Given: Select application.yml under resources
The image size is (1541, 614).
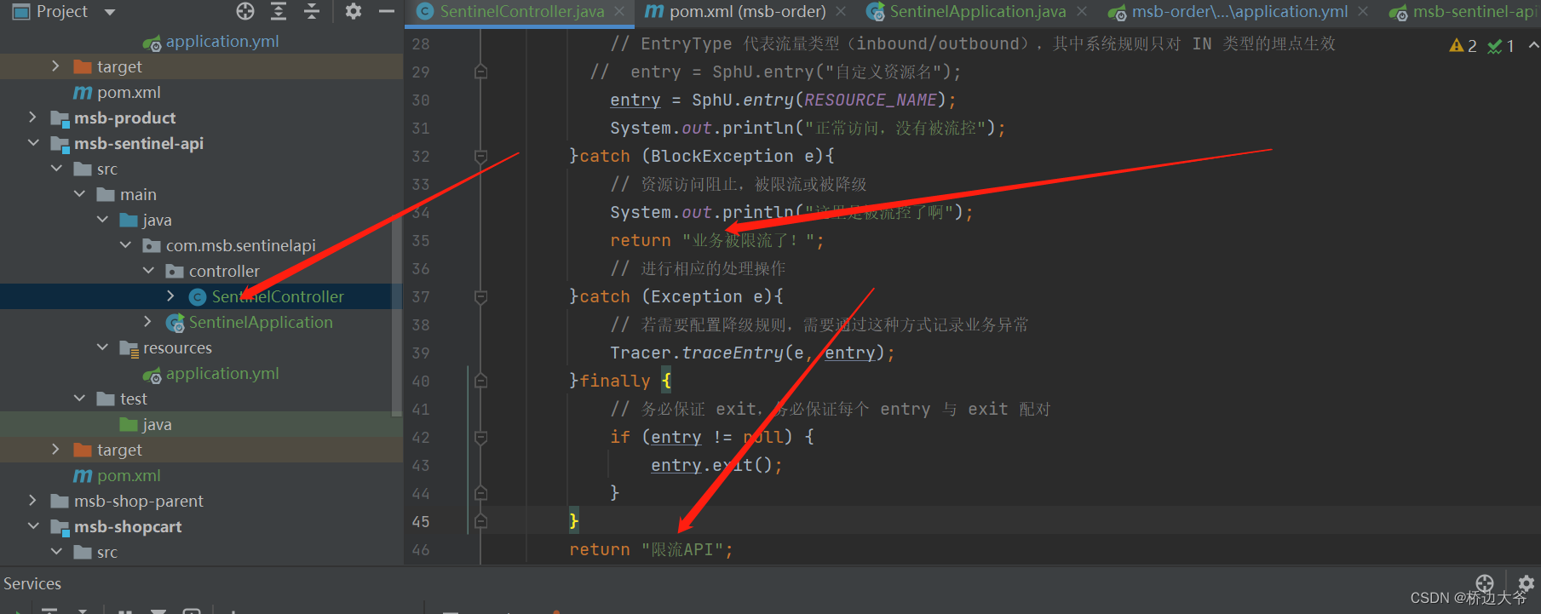Looking at the screenshot, I should (222, 373).
